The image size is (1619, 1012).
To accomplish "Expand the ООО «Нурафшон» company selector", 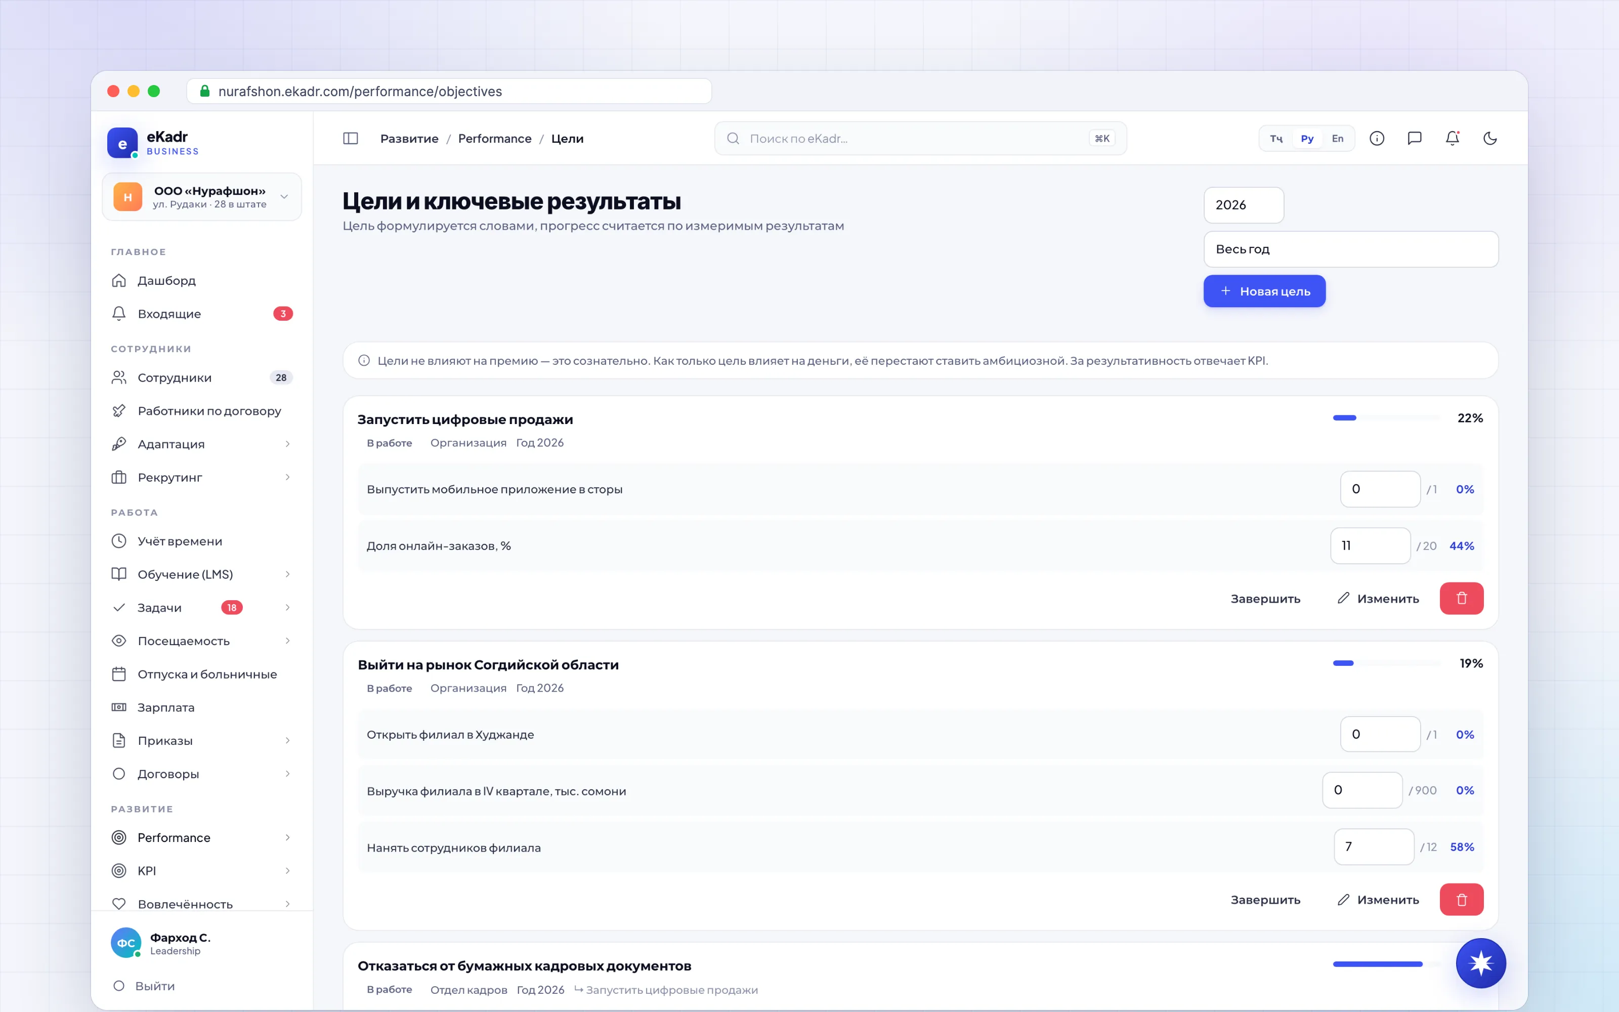I will pos(202,197).
